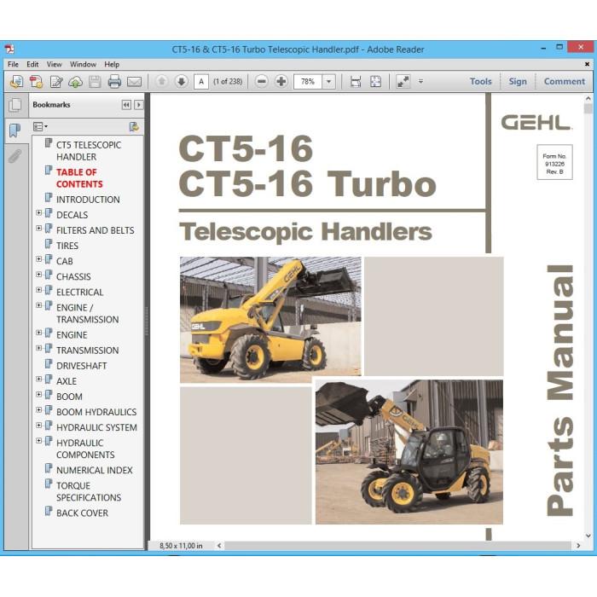Image resolution: width=597 pixels, height=597 pixels.
Task: Open the Window menu
Action: (x=83, y=64)
